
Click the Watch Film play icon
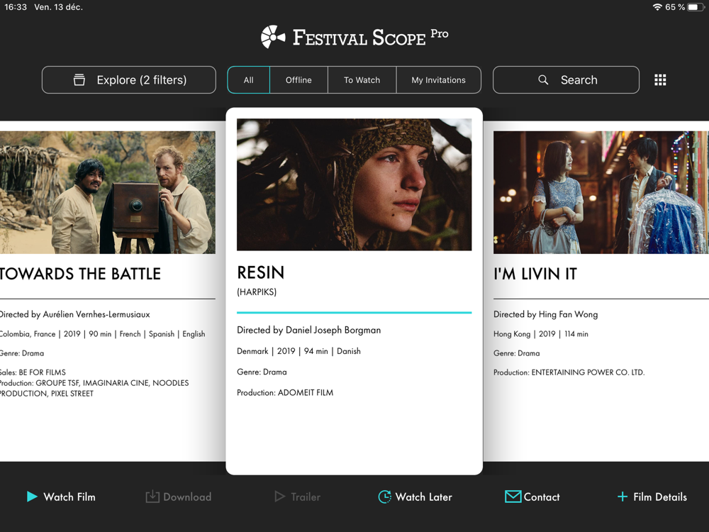[x=32, y=497]
